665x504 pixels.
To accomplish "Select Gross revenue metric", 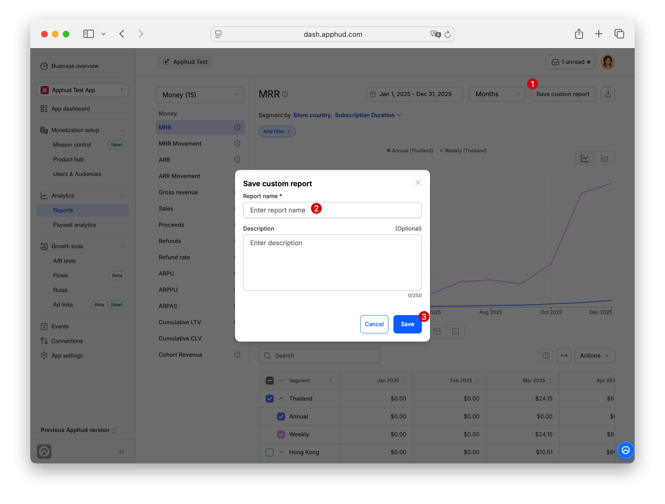I will [x=178, y=192].
